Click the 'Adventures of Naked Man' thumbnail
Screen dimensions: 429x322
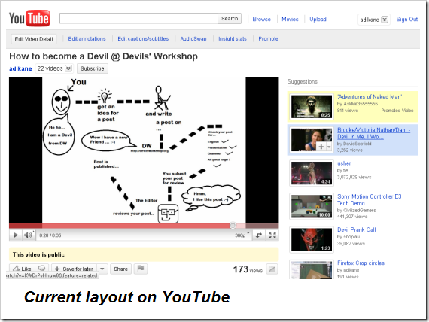[312, 107]
